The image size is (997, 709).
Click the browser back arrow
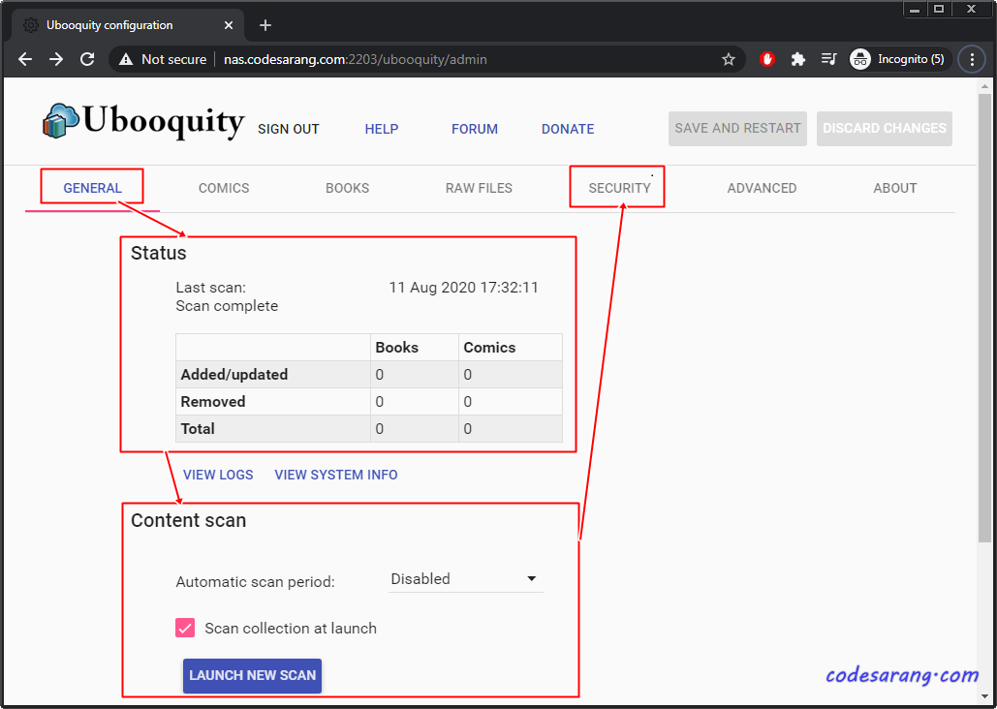tap(25, 59)
